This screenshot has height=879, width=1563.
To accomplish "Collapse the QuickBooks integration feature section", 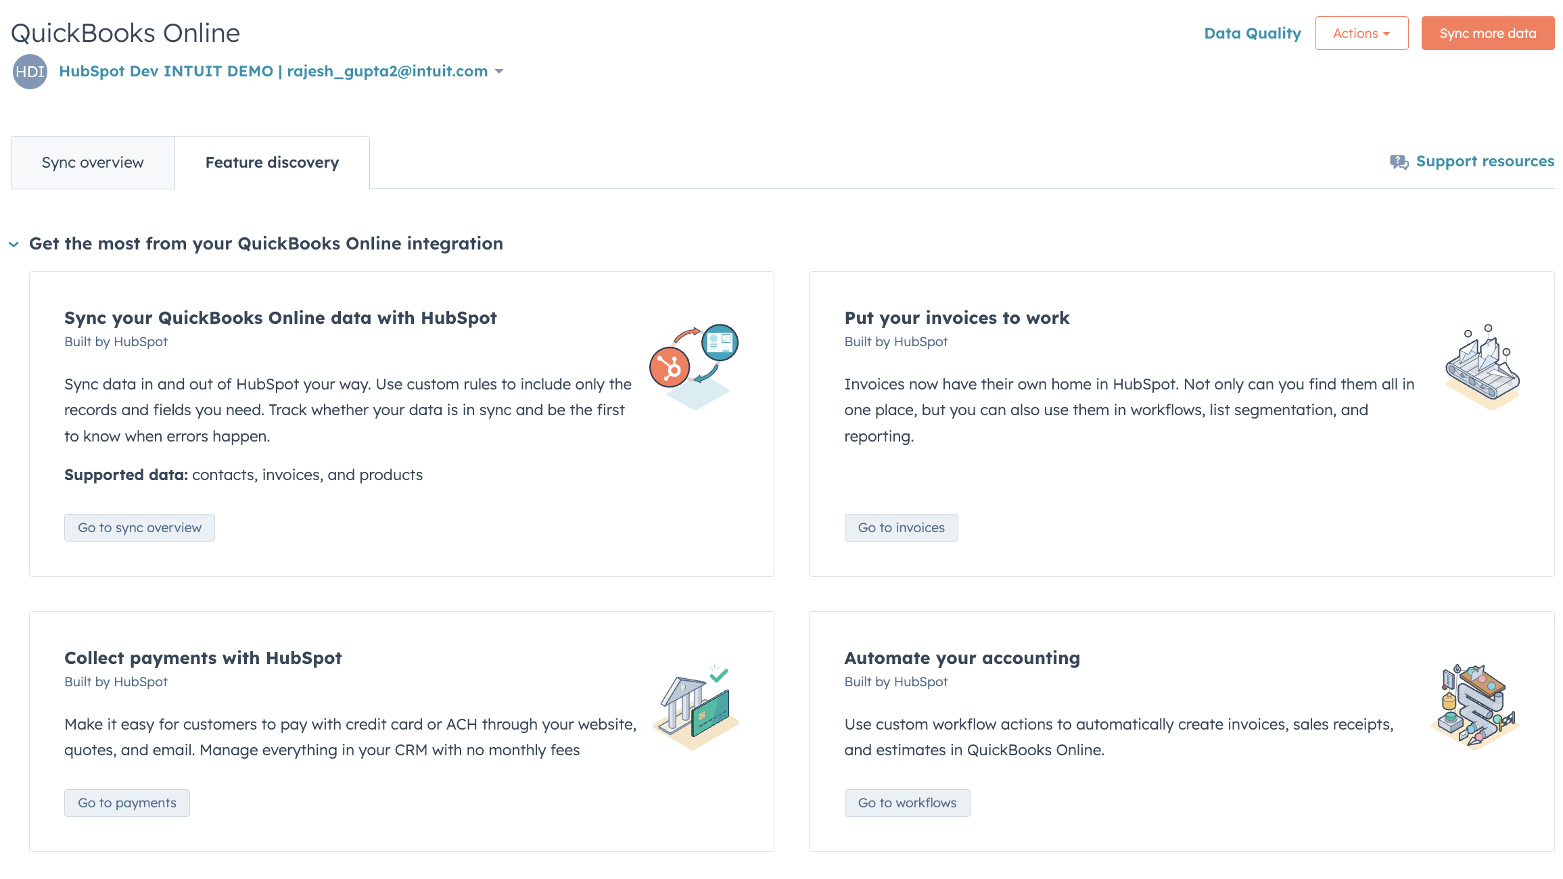I will [x=15, y=243].
